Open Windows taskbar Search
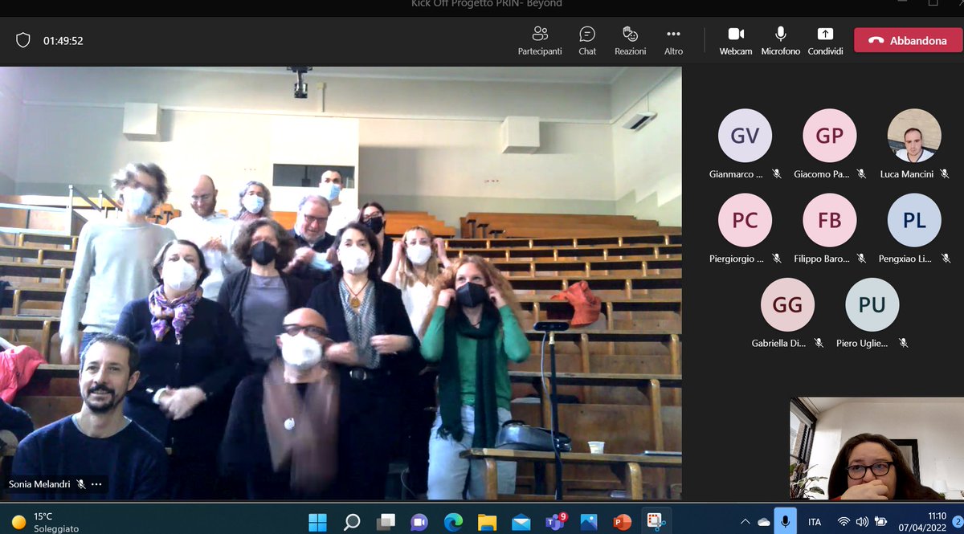This screenshot has height=534, width=964. click(x=352, y=522)
